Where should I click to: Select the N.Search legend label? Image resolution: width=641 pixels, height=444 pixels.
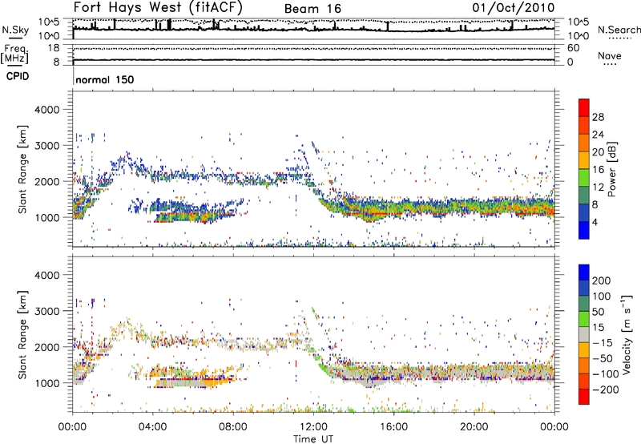pyautogui.click(x=619, y=30)
